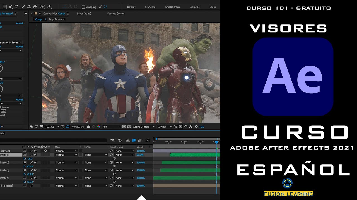The image size is (357, 200).
Task: Click the current time 0:00:02:00 display
Action: pyautogui.click(x=78, y=127)
